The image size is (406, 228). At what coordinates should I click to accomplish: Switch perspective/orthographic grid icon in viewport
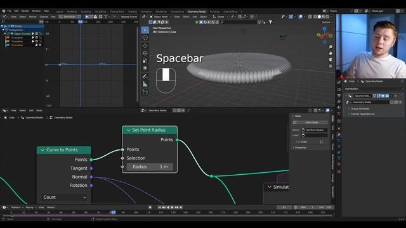pyautogui.click(x=331, y=66)
